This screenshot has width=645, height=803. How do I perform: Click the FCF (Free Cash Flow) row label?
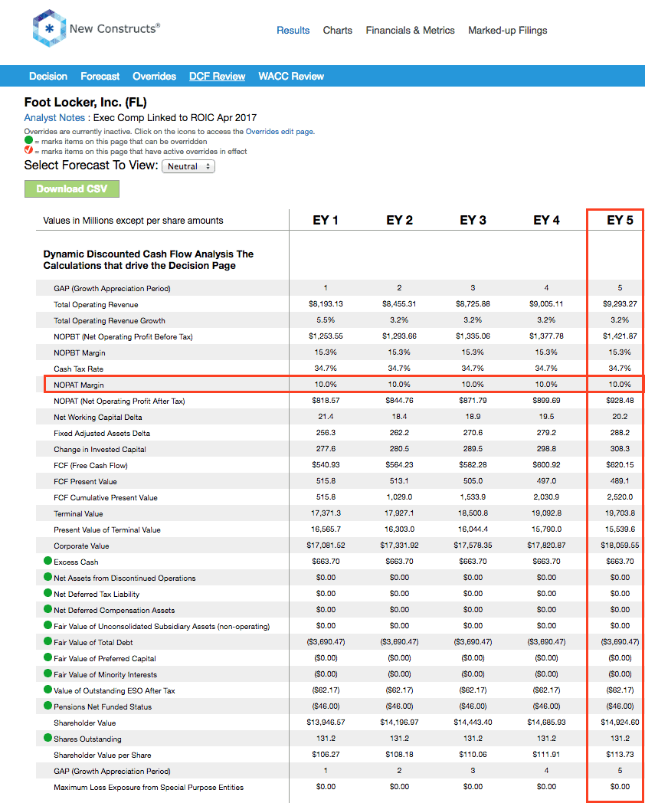pos(90,466)
